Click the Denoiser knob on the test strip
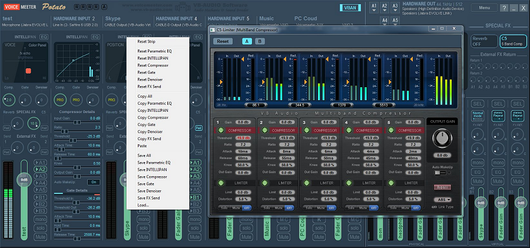The image size is (530, 248). point(41,100)
